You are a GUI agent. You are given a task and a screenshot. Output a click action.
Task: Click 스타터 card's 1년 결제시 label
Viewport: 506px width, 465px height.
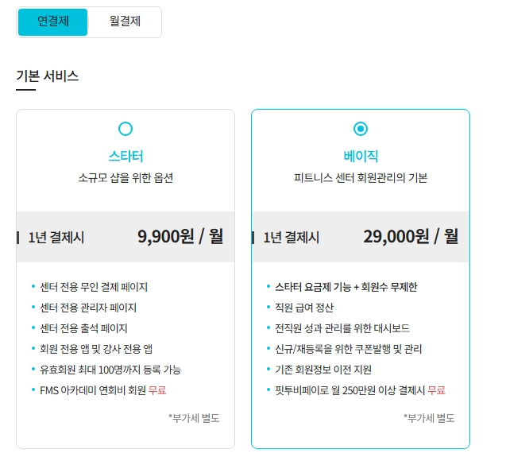56,238
